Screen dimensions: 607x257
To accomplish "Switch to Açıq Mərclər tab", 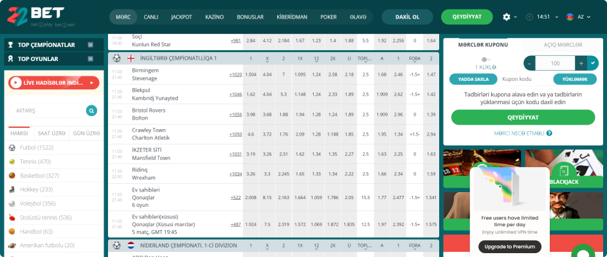I will tap(563, 45).
